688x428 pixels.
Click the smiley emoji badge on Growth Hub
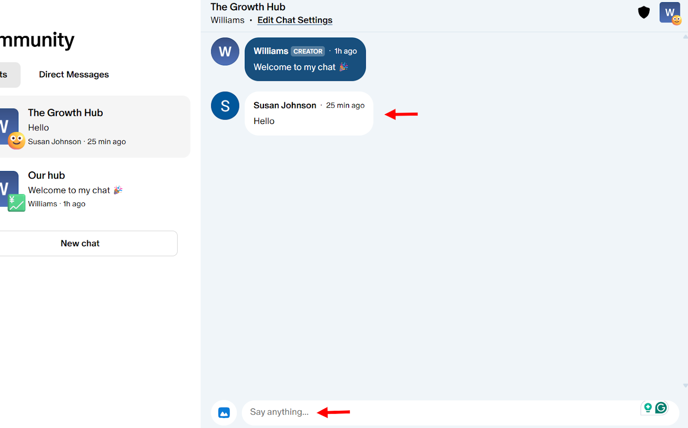(x=16, y=140)
